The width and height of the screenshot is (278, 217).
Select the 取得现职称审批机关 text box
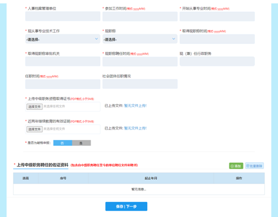(x=63, y=61)
